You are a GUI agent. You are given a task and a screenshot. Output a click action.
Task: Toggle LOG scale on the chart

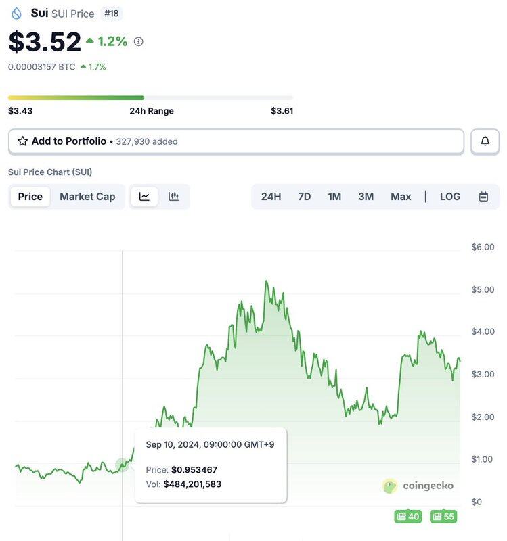coord(450,197)
